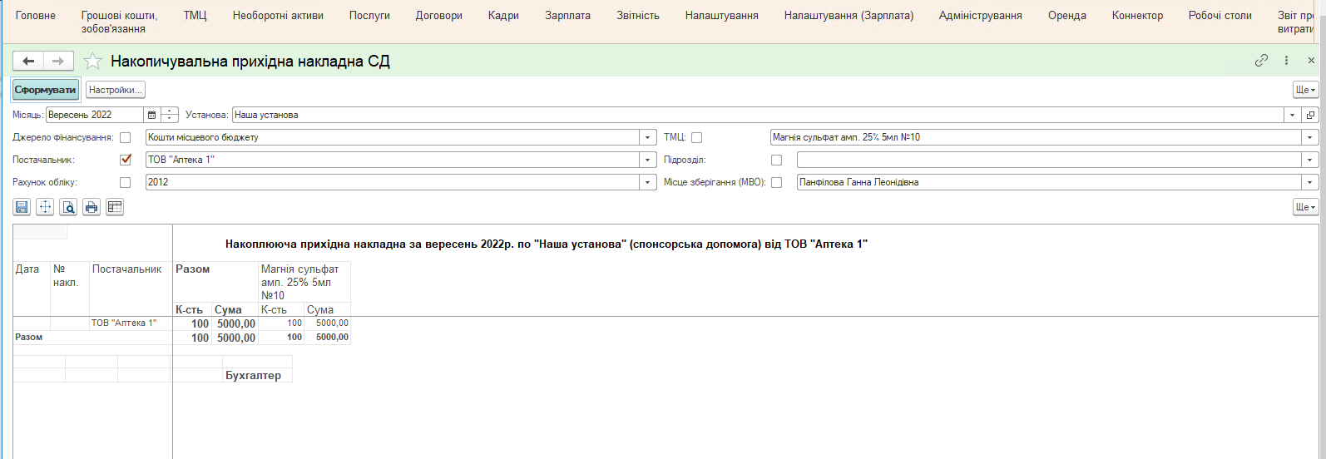Viewport: 1326px width, 459px height.
Task: Go to the Необоротні активи menu
Action: 278,16
